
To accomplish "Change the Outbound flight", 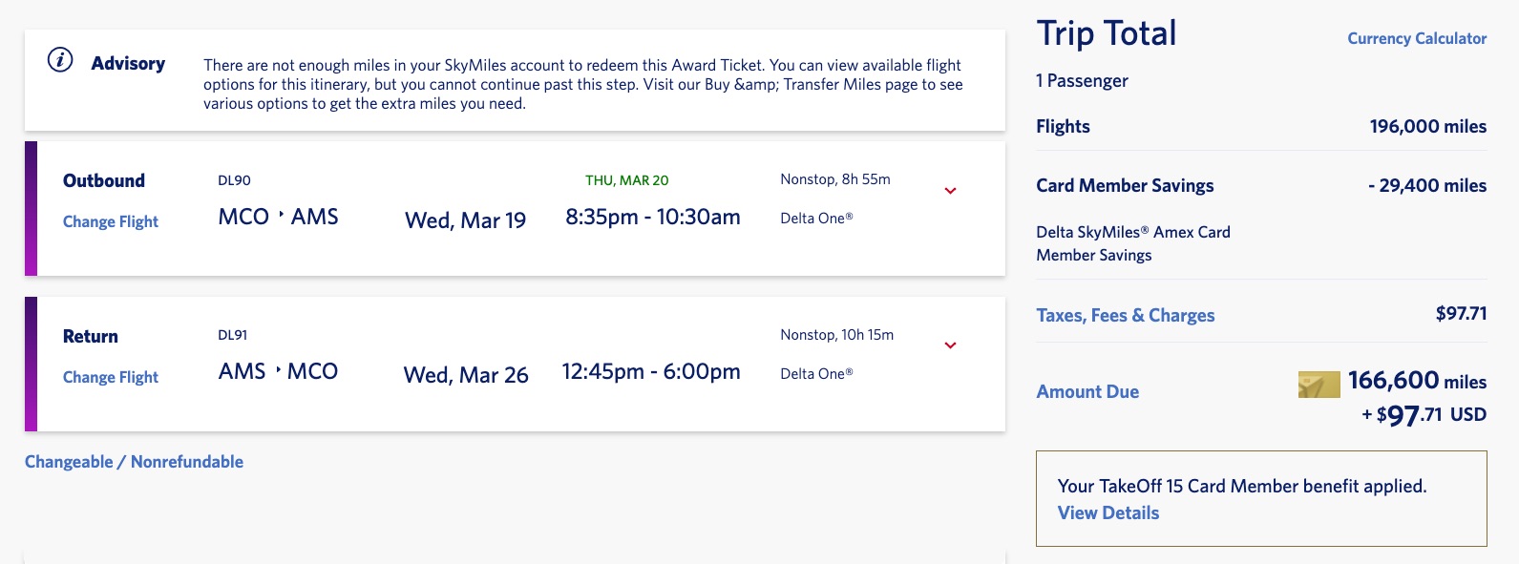I will [110, 221].
